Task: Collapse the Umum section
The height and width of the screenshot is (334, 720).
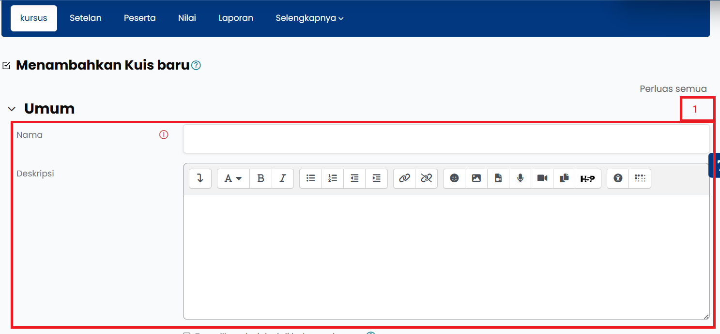Action: pyautogui.click(x=12, y=109)
